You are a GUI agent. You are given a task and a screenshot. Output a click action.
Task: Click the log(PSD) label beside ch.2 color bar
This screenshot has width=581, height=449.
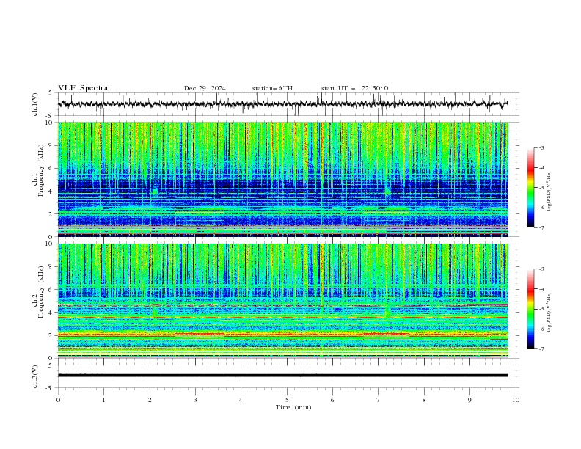point(549,312)
